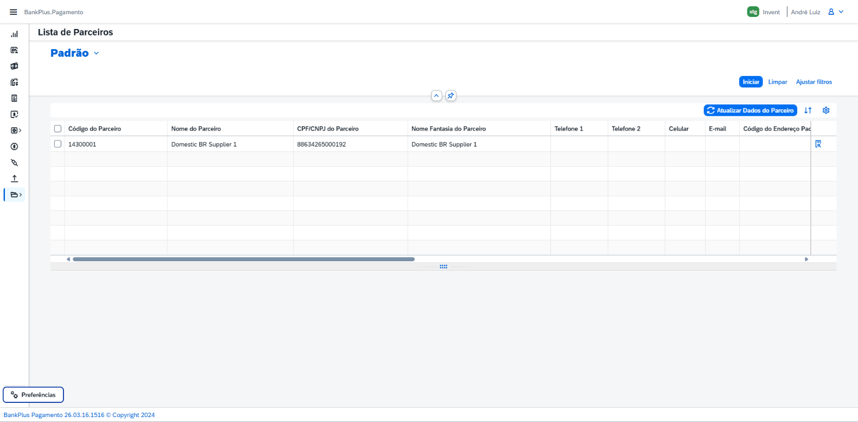View details icon for Domestic BR Supplier 1
The height and width of the screenshot is (422, 858).
[x=819, y=144]
